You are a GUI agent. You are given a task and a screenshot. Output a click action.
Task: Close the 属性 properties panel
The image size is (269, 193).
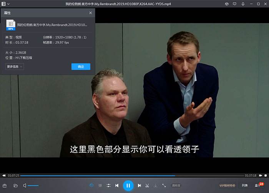tap(90, 13)
